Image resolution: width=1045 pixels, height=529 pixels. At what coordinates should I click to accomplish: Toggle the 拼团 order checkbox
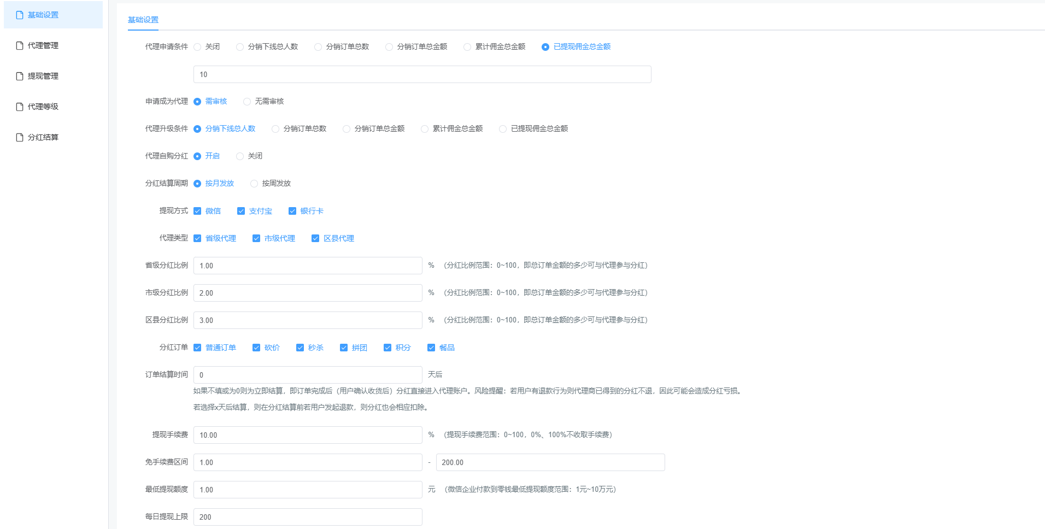(x=344, y=348)
